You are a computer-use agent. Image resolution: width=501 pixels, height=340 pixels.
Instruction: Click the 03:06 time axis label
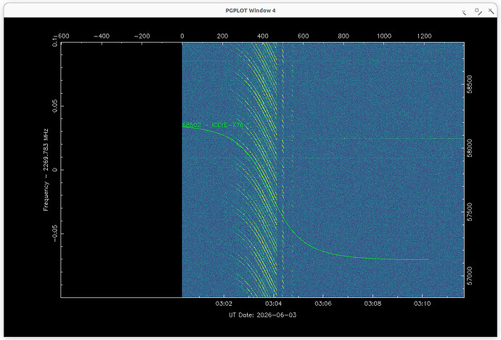click(323, 303)
